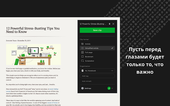The image size is (170, 106).
Task: Open the My Notebook dropdown
Action: pyautogui.click(x=97, y=71)
